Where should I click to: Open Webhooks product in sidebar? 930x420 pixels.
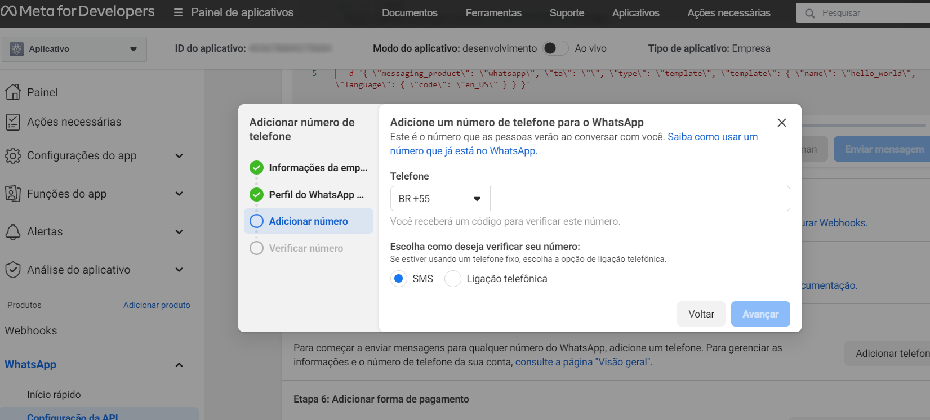tap(31, 330)
